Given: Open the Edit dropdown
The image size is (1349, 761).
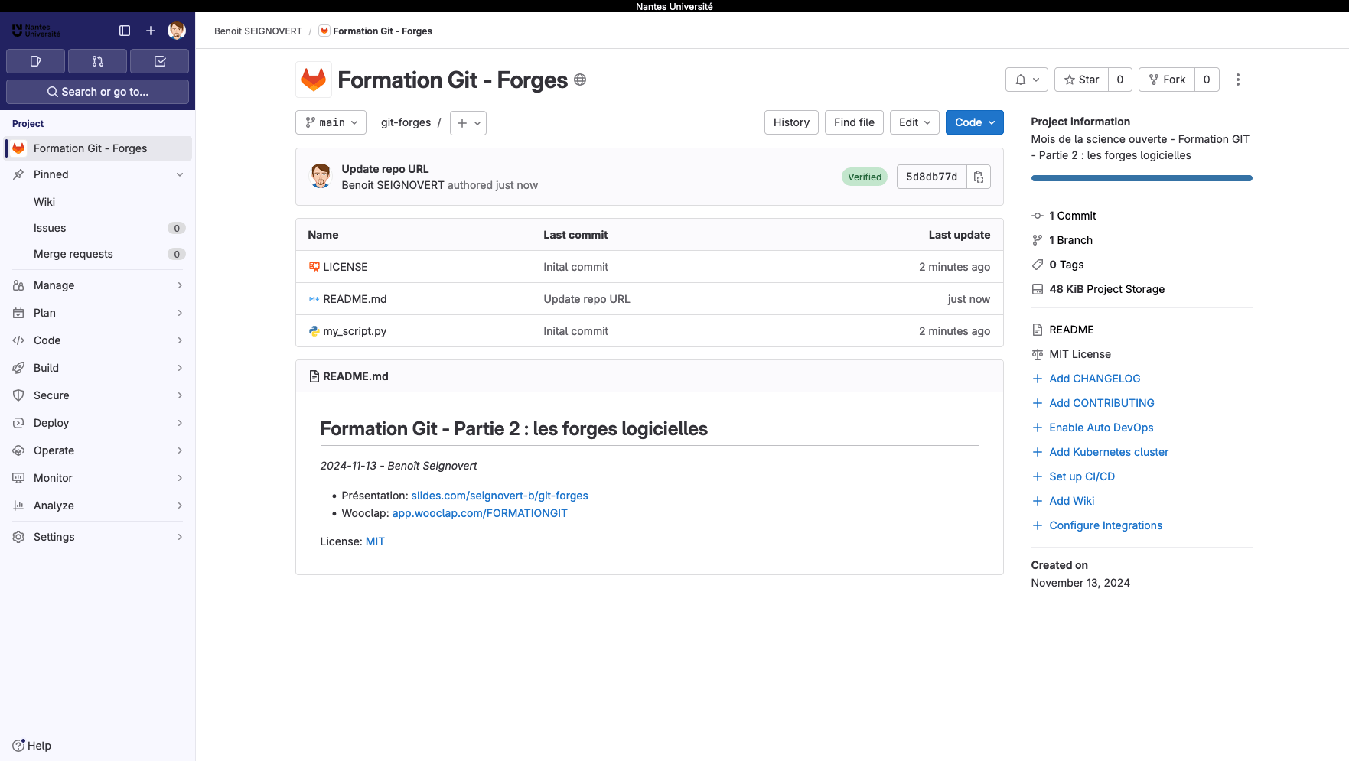Looking at the screenshot, I should (914, 122).
